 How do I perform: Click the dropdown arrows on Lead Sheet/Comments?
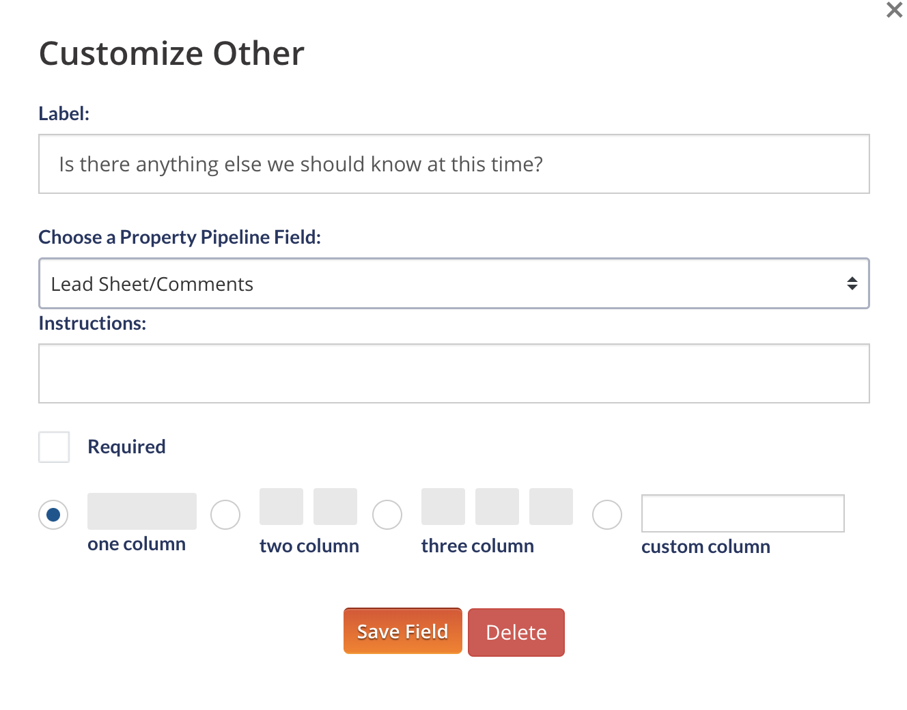852,283
